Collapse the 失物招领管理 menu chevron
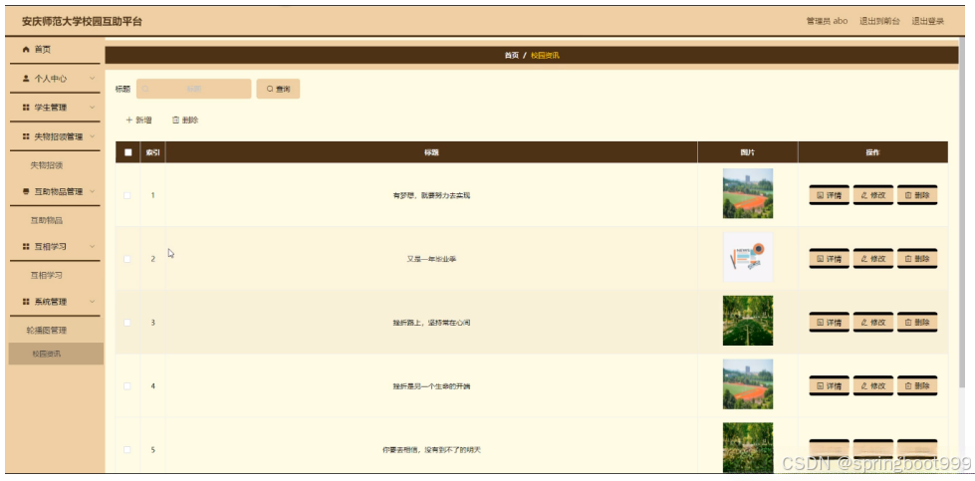Screen dimensions: 975x481 coord(92,136)
